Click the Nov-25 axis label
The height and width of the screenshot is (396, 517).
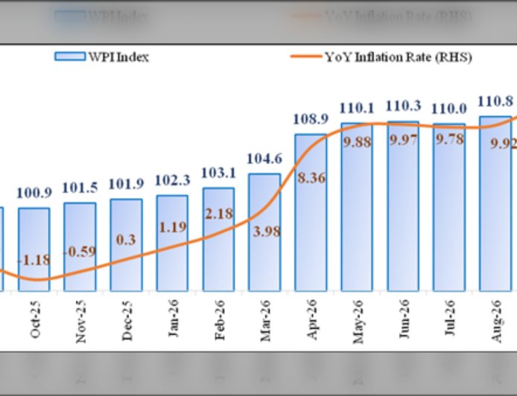pos(81,322)
